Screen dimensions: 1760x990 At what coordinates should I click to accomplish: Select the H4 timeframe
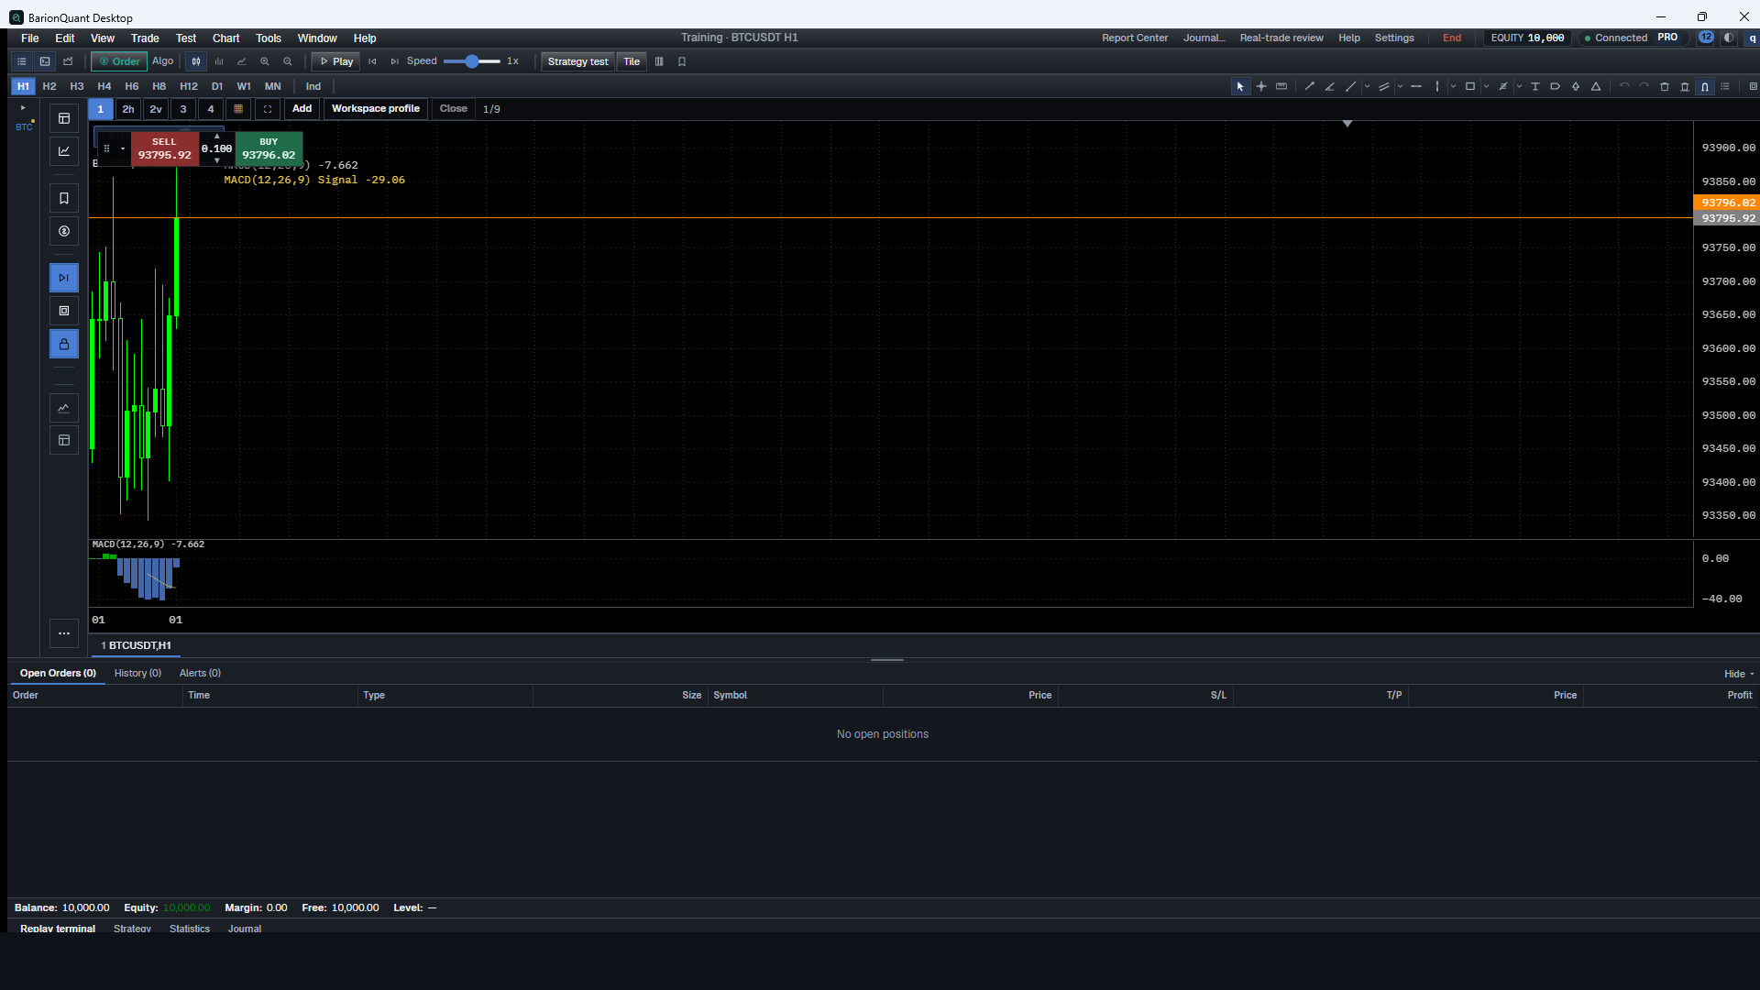104,86
